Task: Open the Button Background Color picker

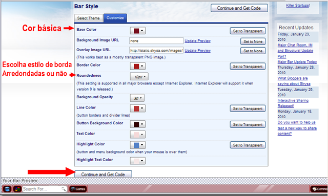Action: [138, 124]
